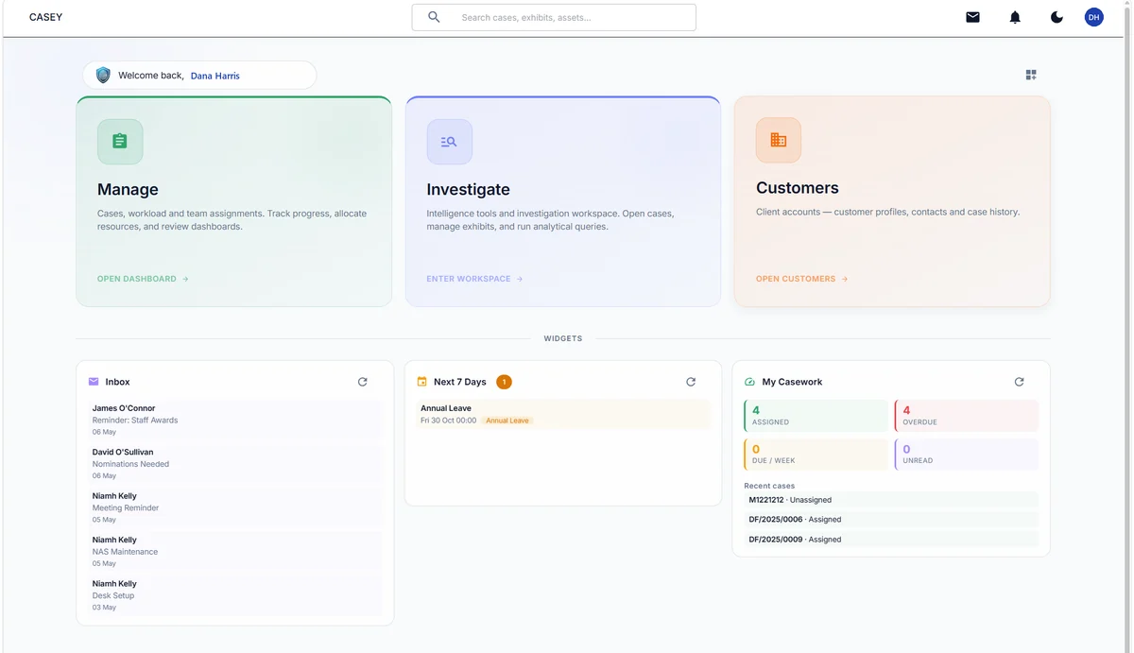Viewport: 1134px width, 653px height.
Task: Click the Annual Leave orange tag
Action: click(507, 421)
